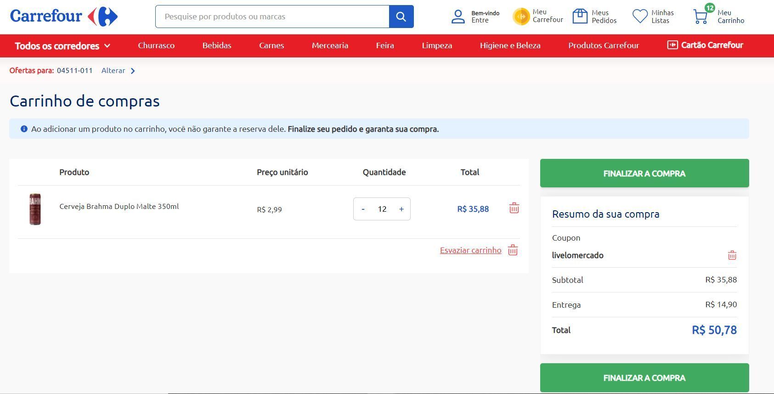Click the item total R$ 35,88 in the table
774x394 pixels.
pyautogui.click(x=473, y=209)
